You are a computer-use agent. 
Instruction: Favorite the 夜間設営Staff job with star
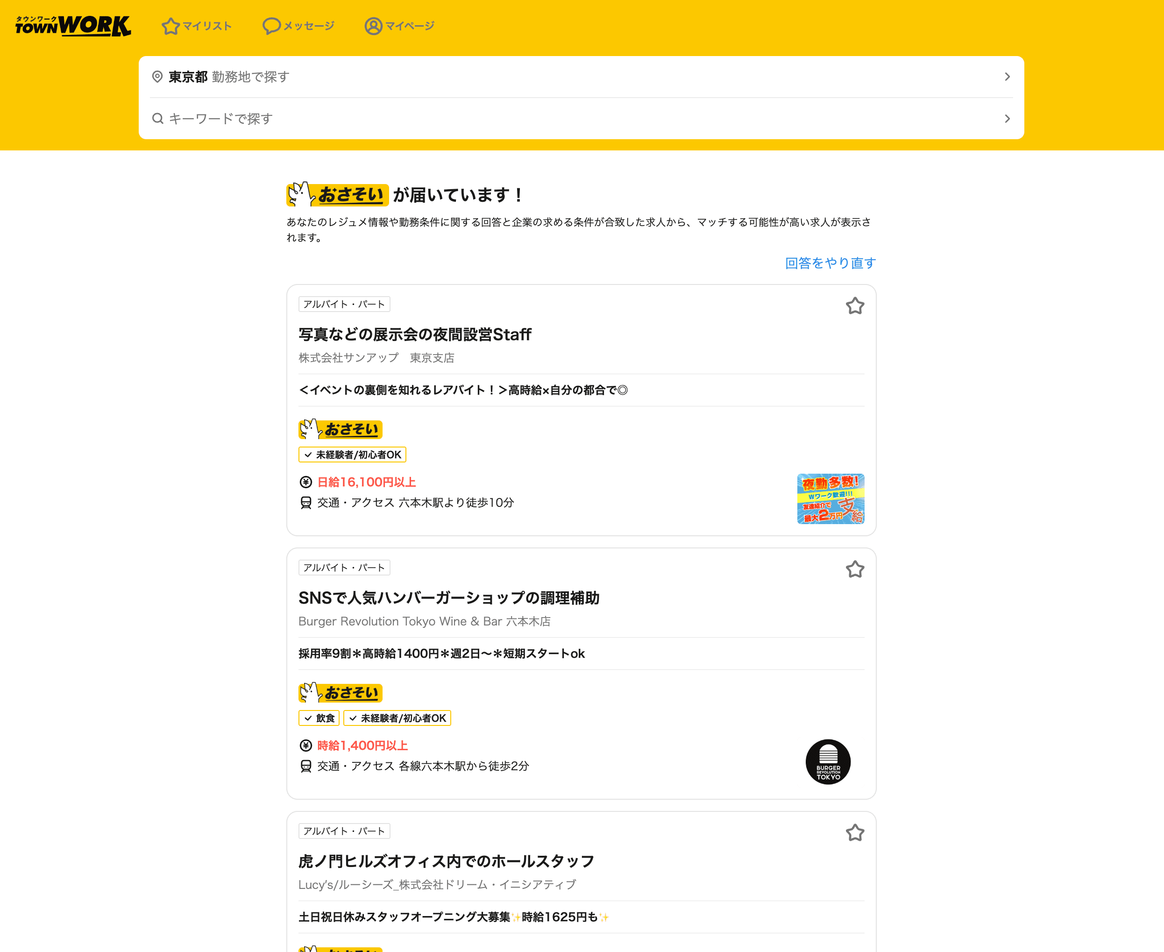(854, 306)
